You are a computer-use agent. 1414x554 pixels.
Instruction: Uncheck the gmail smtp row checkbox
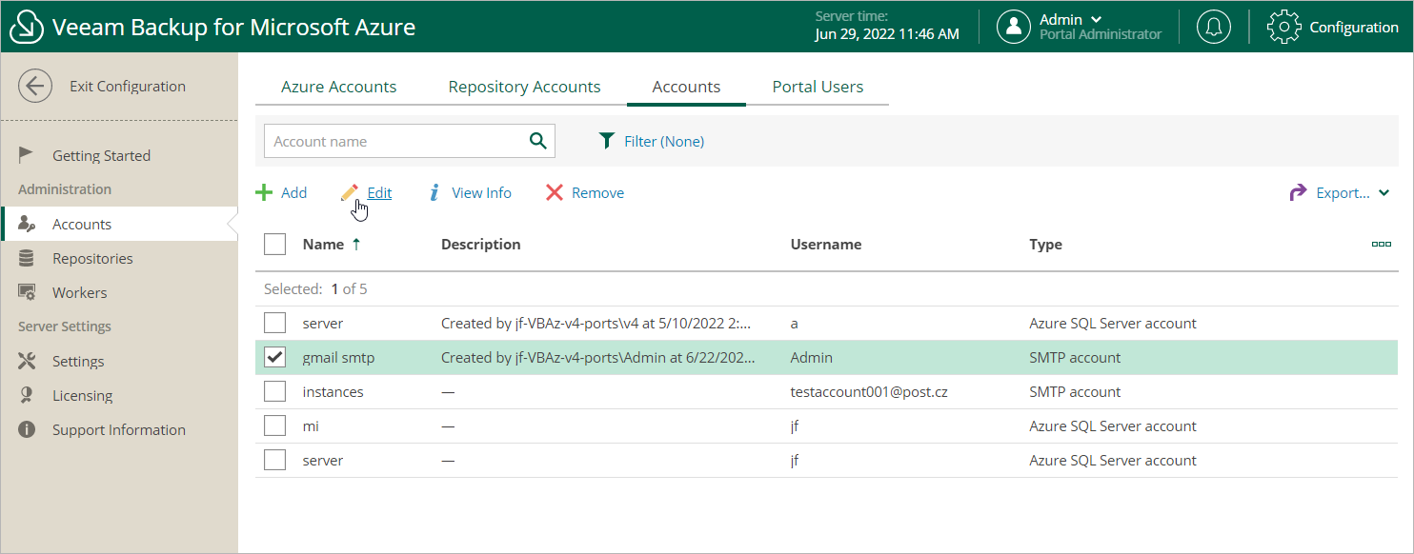(275, 357)
